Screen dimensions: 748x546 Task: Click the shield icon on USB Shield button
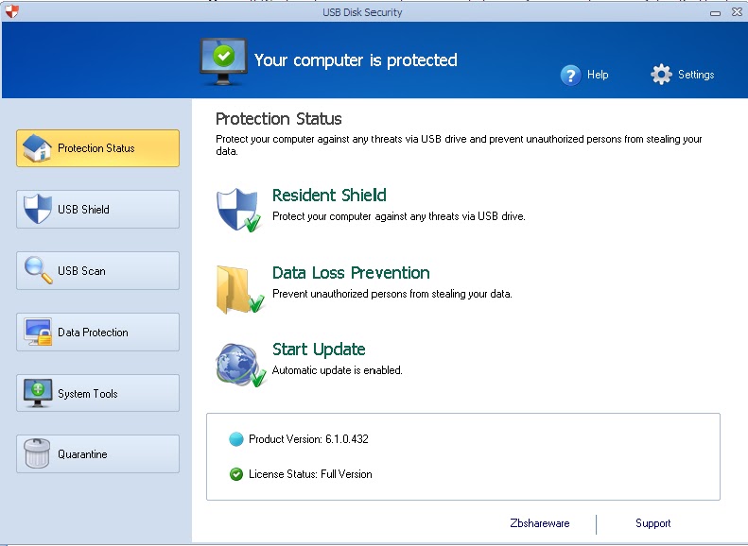tap(38, 209)
